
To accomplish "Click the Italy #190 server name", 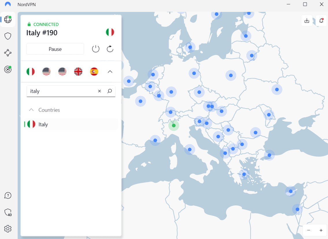I will 42,33.
